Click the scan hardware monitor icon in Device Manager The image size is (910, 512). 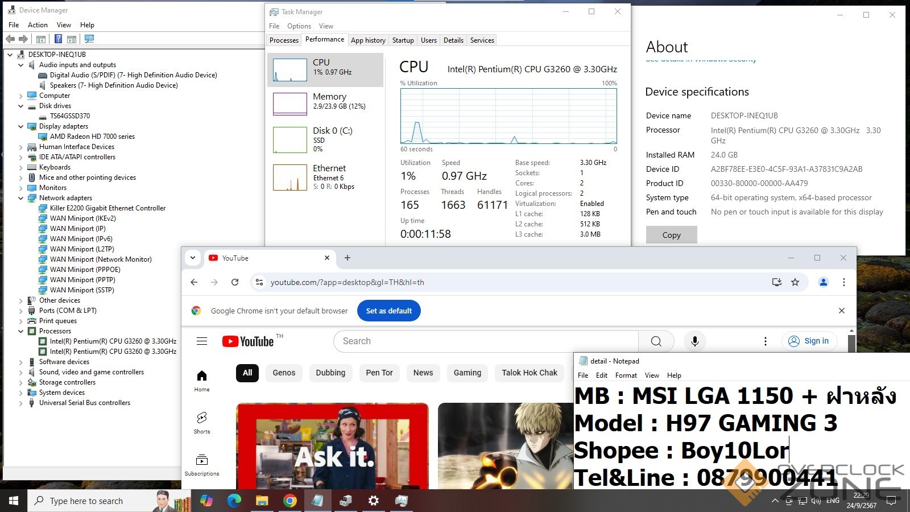pos(89,39)
